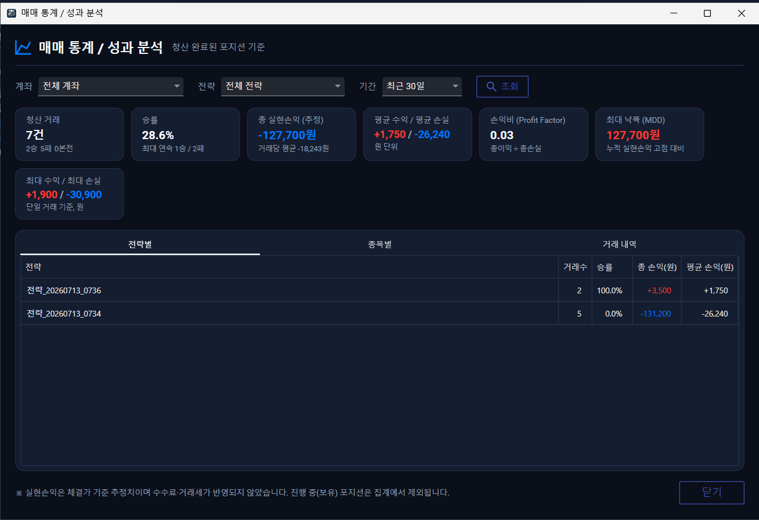Image resolution: width=759 pixels, height=520 pixels.
Task: Click the 청산 거래 7건 card
Action: [70, 134]
